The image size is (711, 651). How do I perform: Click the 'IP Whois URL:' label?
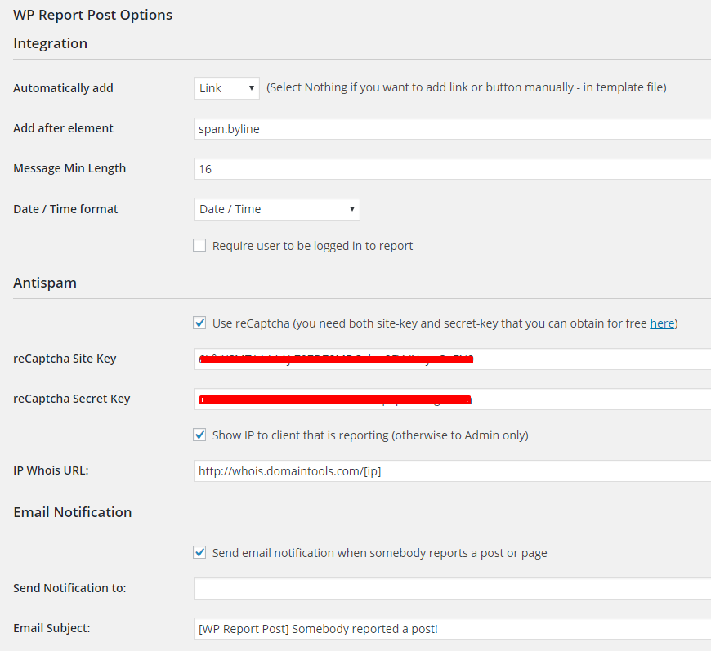point(51,470)
